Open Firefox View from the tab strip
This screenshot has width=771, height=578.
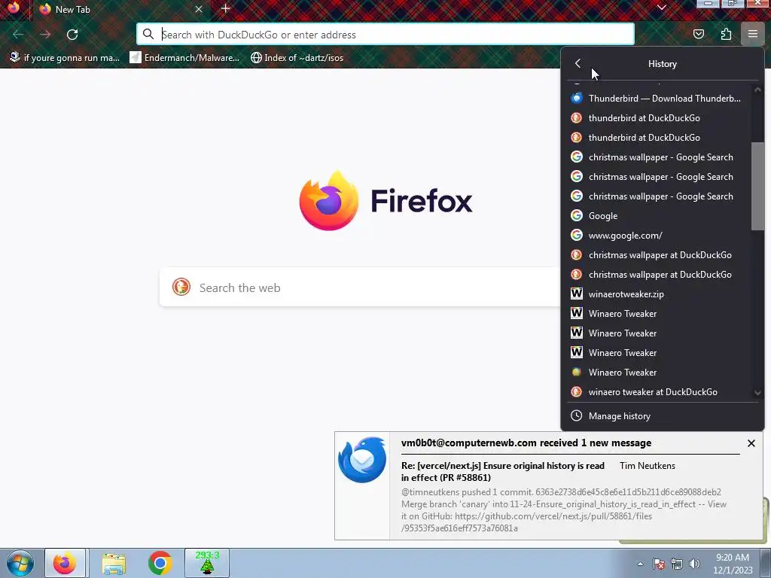pos(14,8)
